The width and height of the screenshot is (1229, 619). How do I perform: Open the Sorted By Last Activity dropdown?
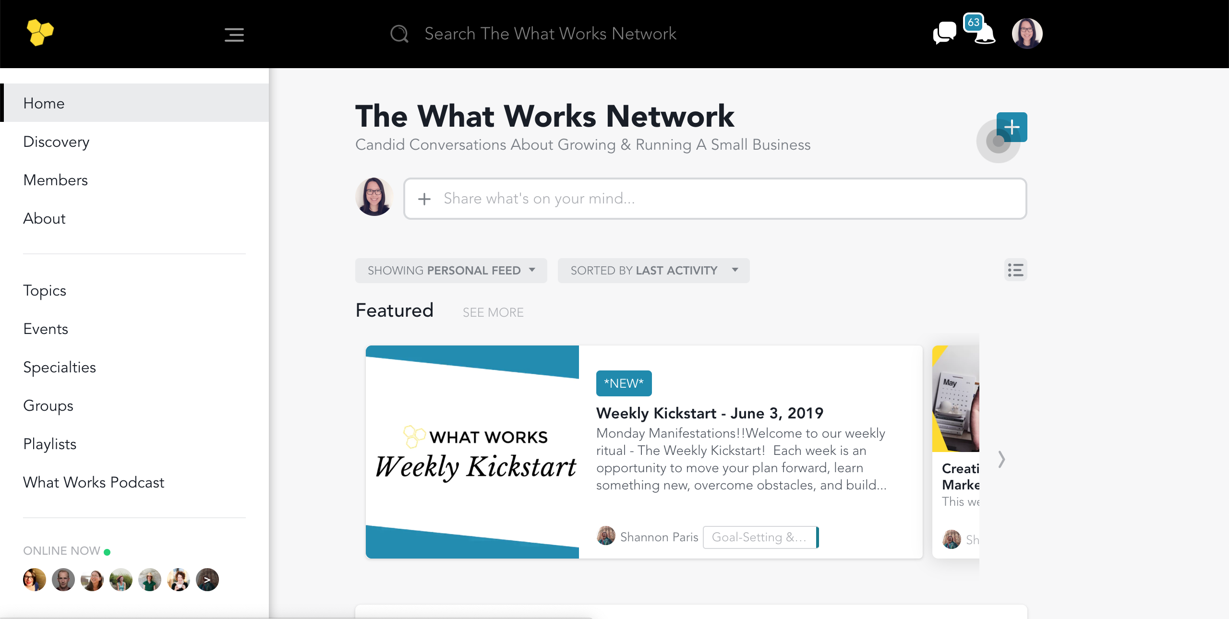(653, 270)
